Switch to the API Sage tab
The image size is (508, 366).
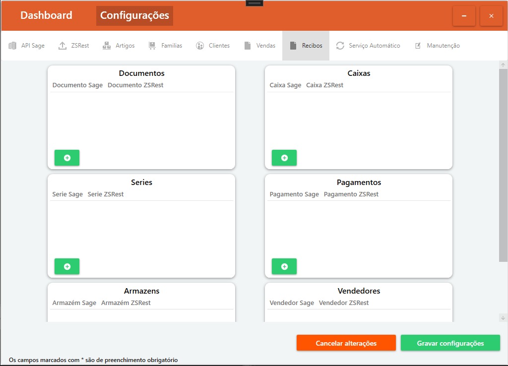point(27,46)
